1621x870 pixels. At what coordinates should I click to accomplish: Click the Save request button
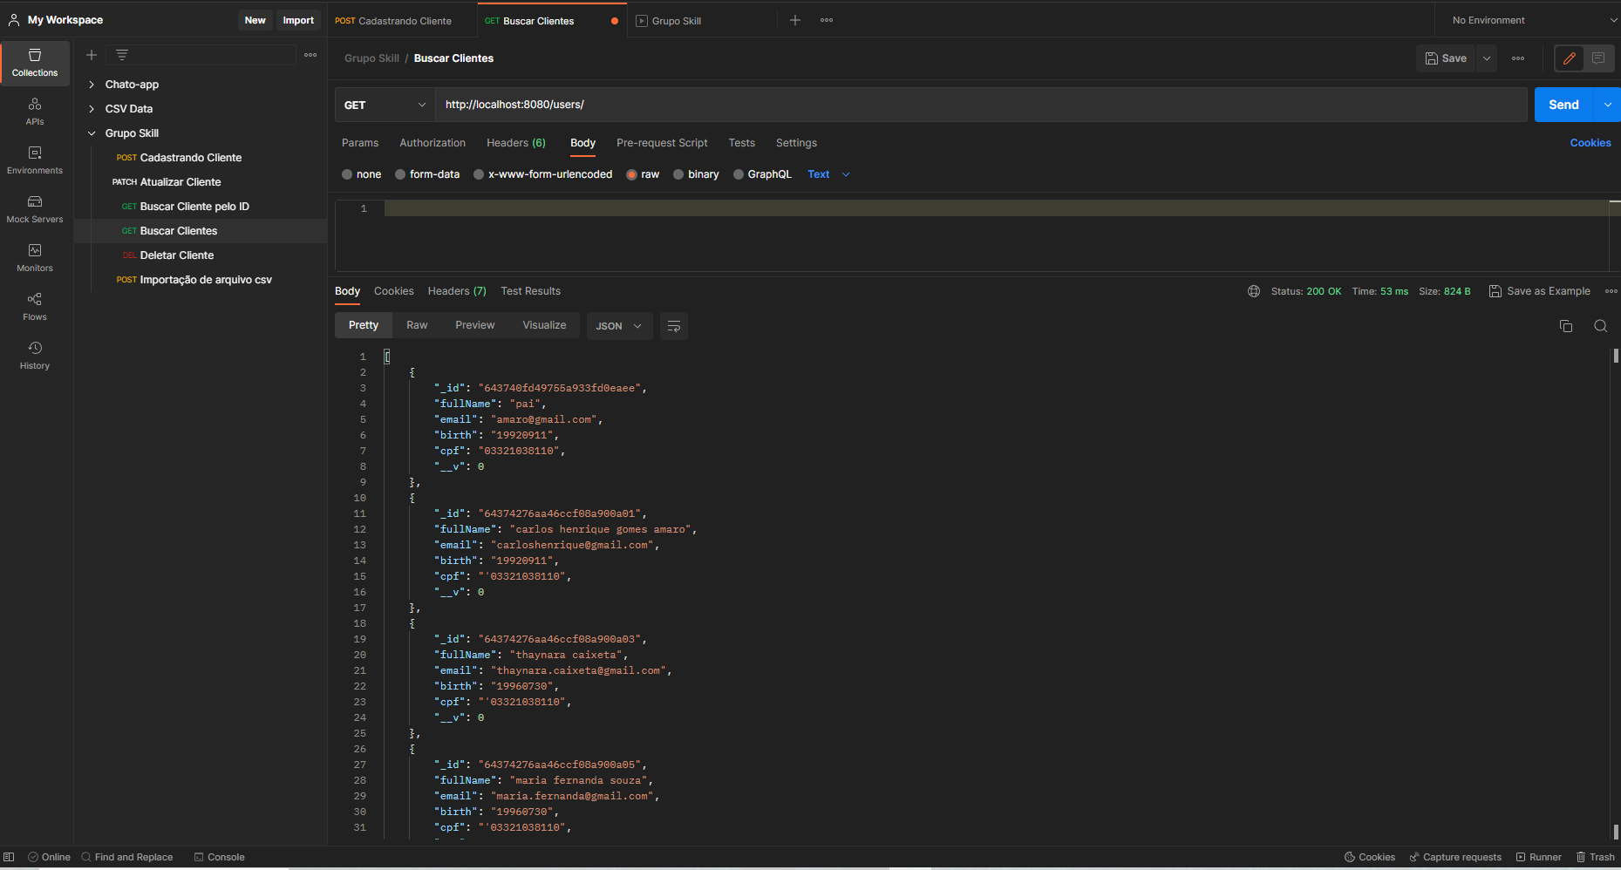tap(1446, 58)
